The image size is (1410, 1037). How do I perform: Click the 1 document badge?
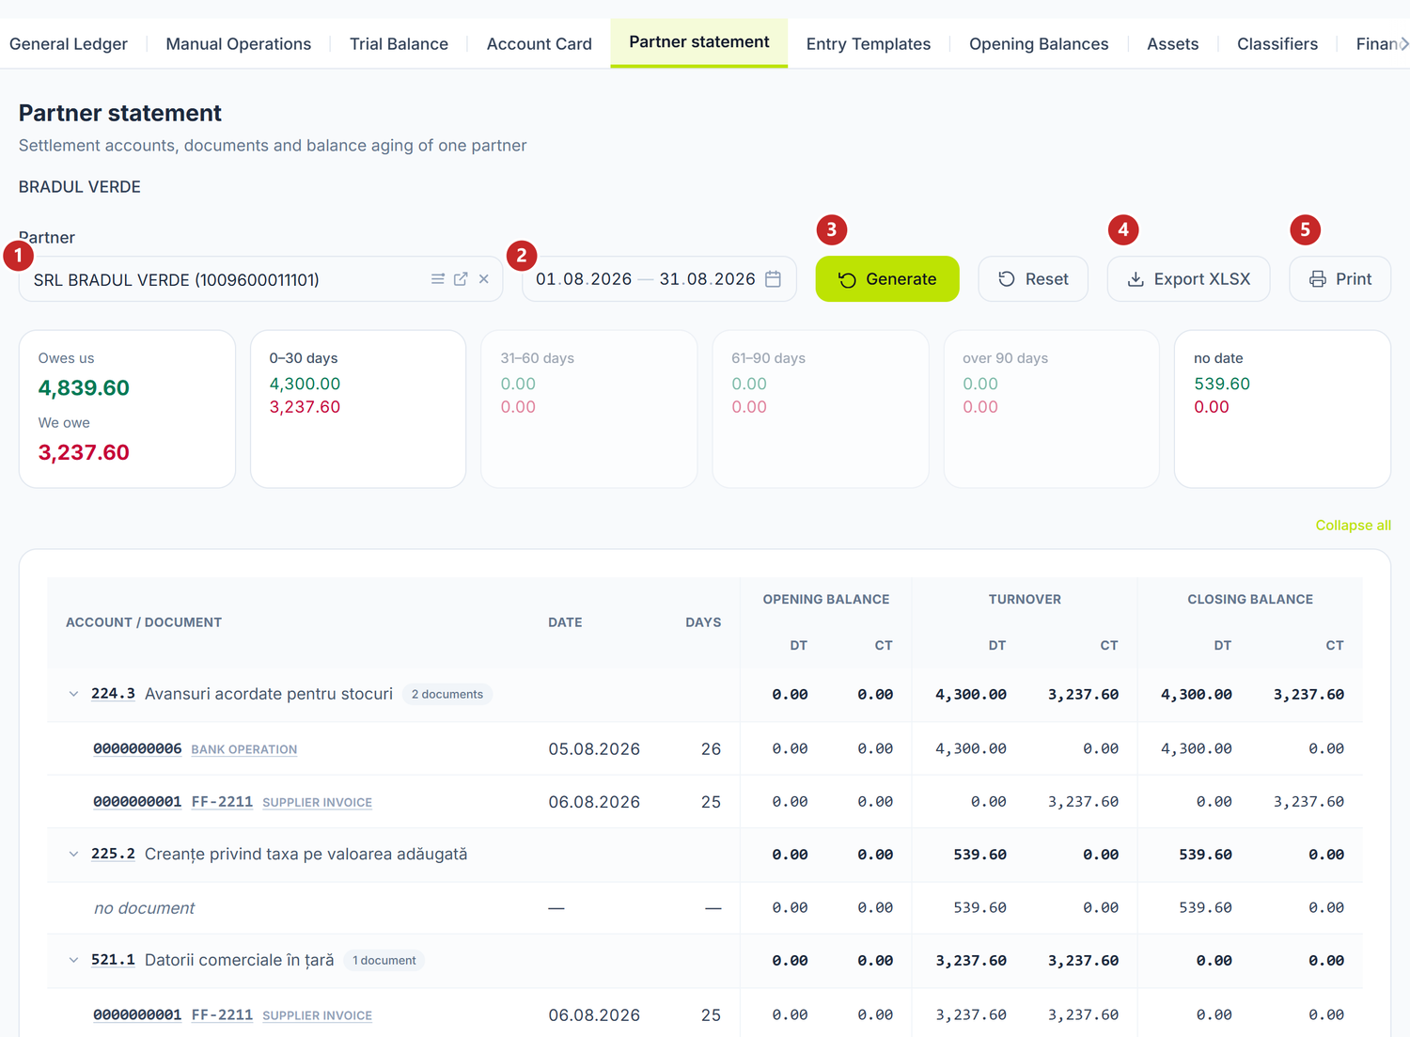pyautogui.click(x=384, y=961)
